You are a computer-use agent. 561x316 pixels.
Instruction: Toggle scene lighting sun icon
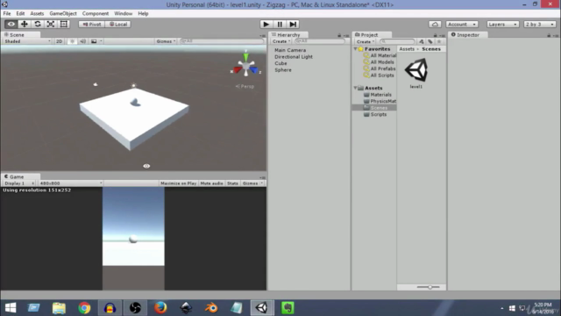coord(72,41)
